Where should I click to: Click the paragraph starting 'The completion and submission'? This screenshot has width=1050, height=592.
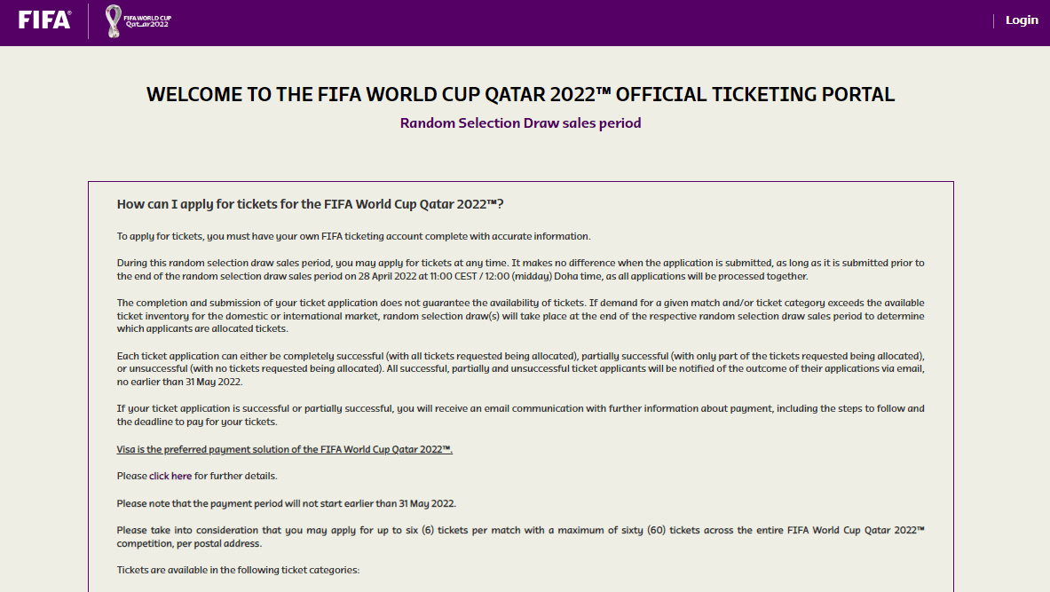pyautogui.click(x=520, y=315)
